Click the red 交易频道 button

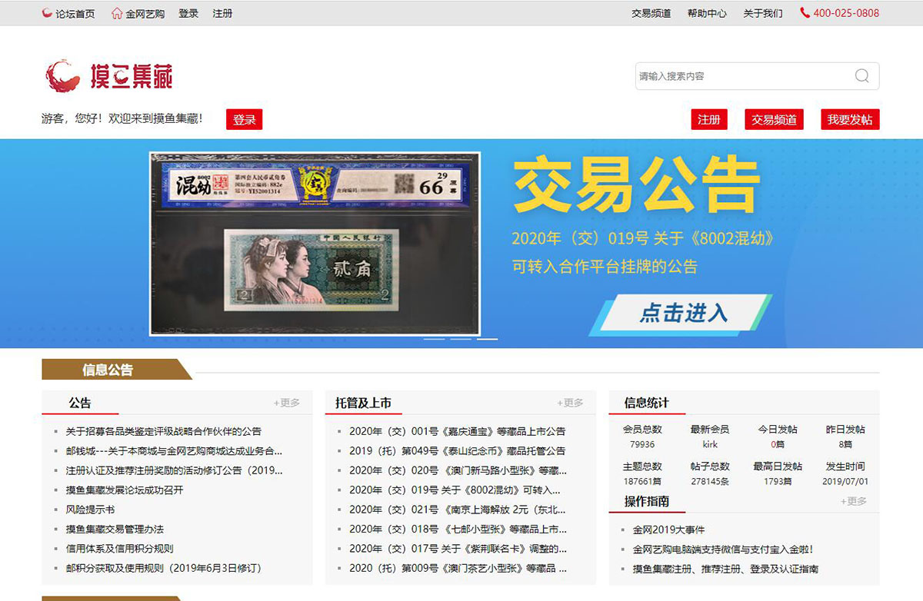pyautogui.click(x=775, y=120)
